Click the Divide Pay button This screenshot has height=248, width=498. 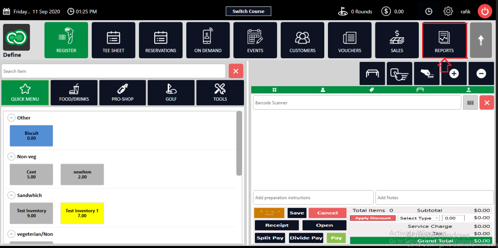pyautogui.click(x=306, y=238)
